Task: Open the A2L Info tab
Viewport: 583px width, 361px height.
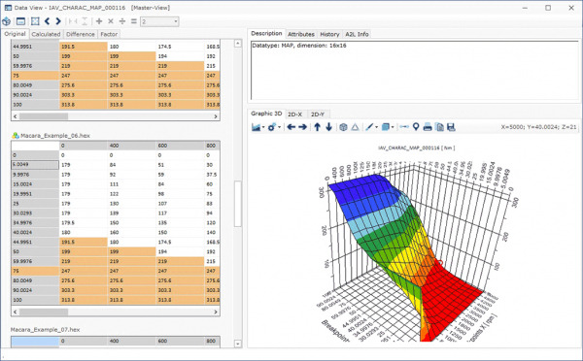Action: tap(357, 34)
